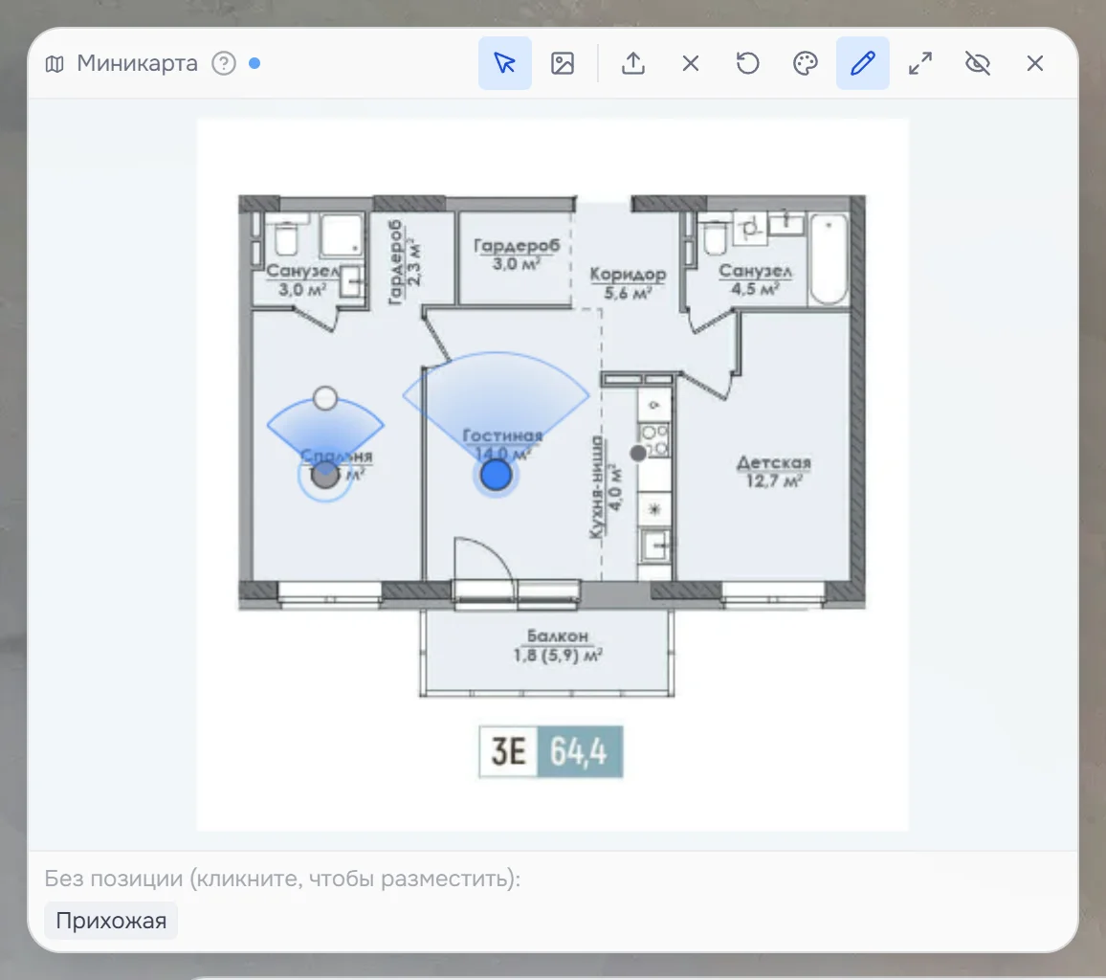Click the white rotation handle above the Спальня hotspot
This screenshot has height=980, width=1106.
[325, 399]
